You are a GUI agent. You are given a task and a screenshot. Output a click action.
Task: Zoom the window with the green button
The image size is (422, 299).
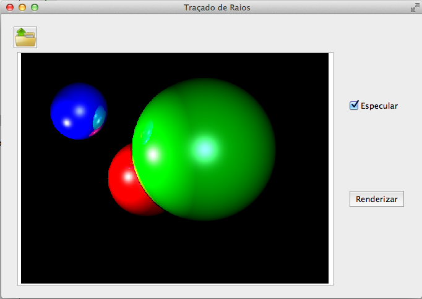pos(35,7)
